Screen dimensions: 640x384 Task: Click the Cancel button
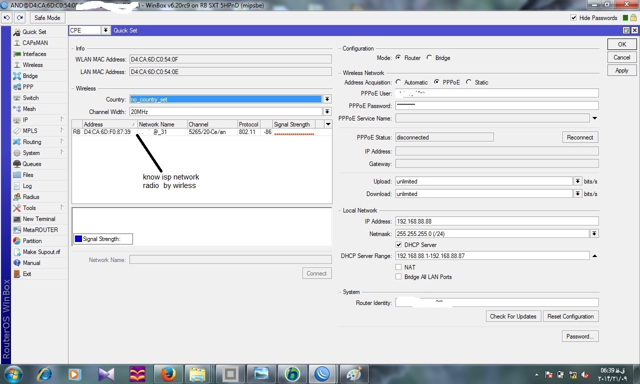(622, 57)
